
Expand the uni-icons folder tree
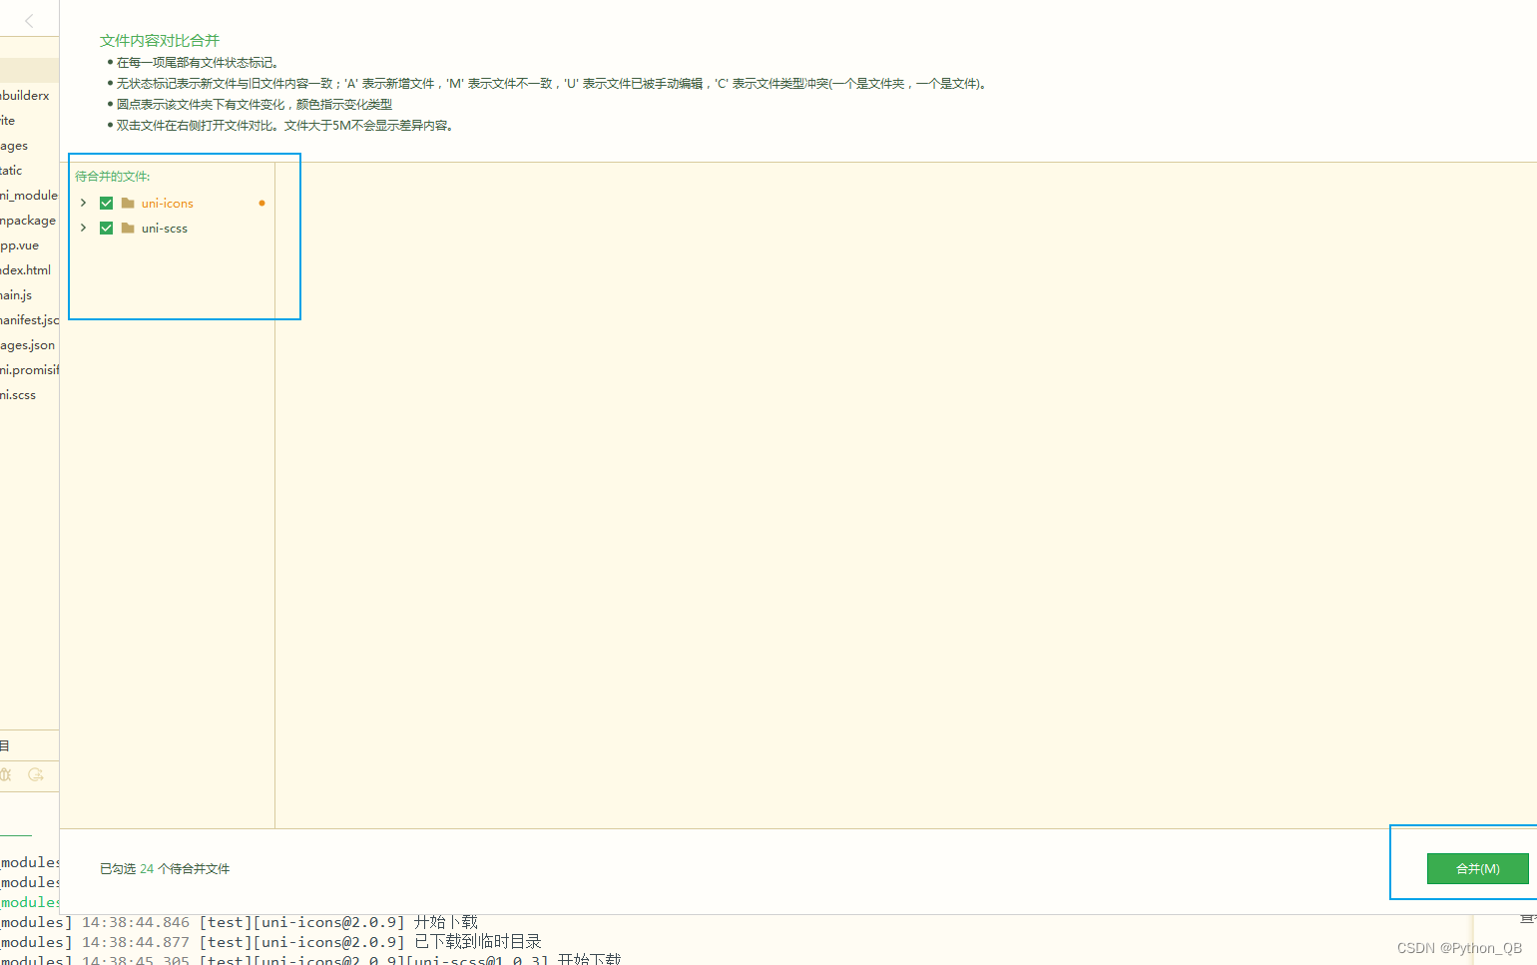[83, 203]
